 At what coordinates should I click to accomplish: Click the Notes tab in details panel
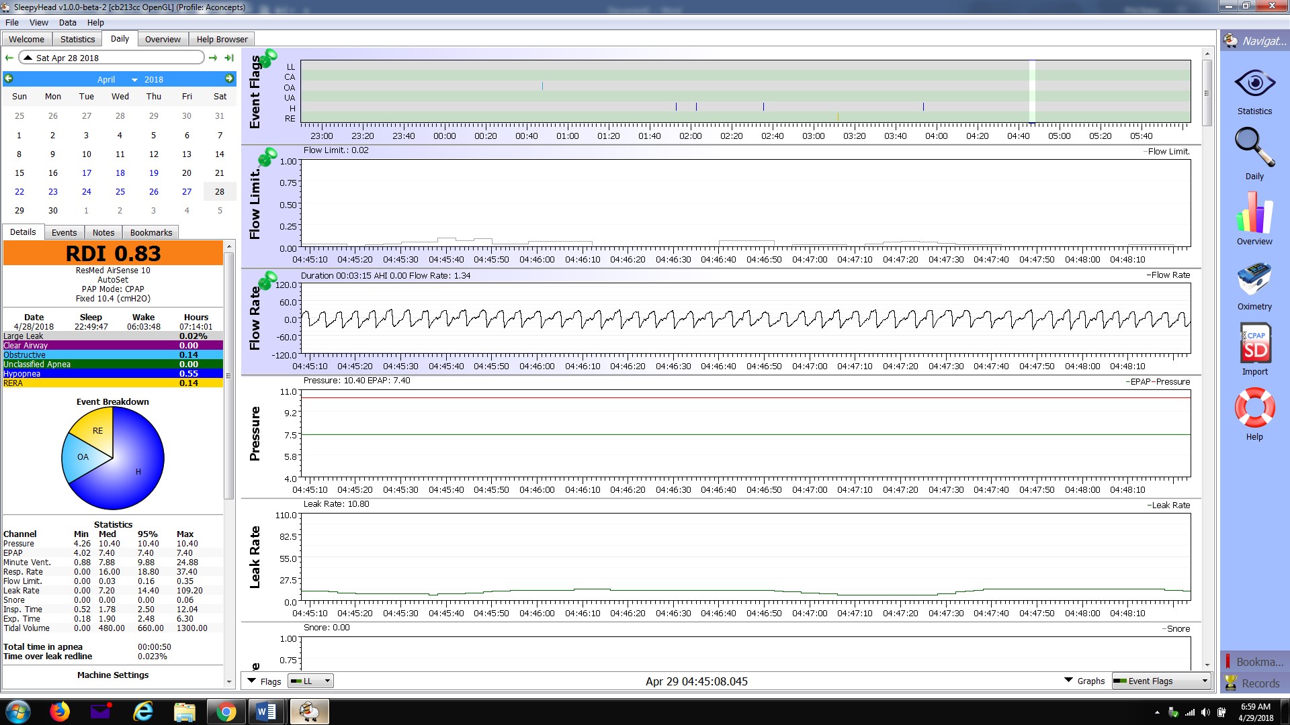[x=103, y=232]
